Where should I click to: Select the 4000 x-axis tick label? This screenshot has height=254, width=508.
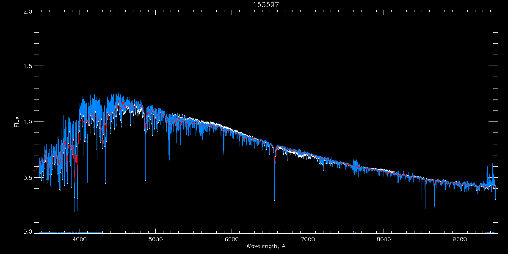click(80, 239)
